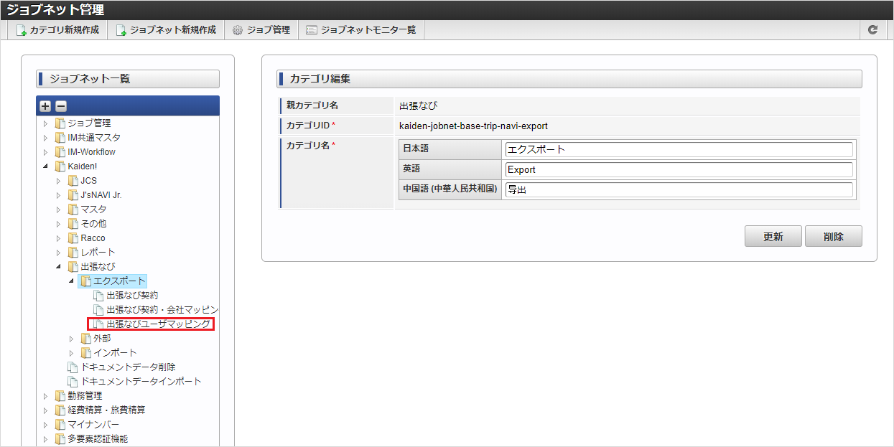Viewport: 894px width, 447px height.
Task: Click the folder icon beside IM-Workflow
Action: 60,152
